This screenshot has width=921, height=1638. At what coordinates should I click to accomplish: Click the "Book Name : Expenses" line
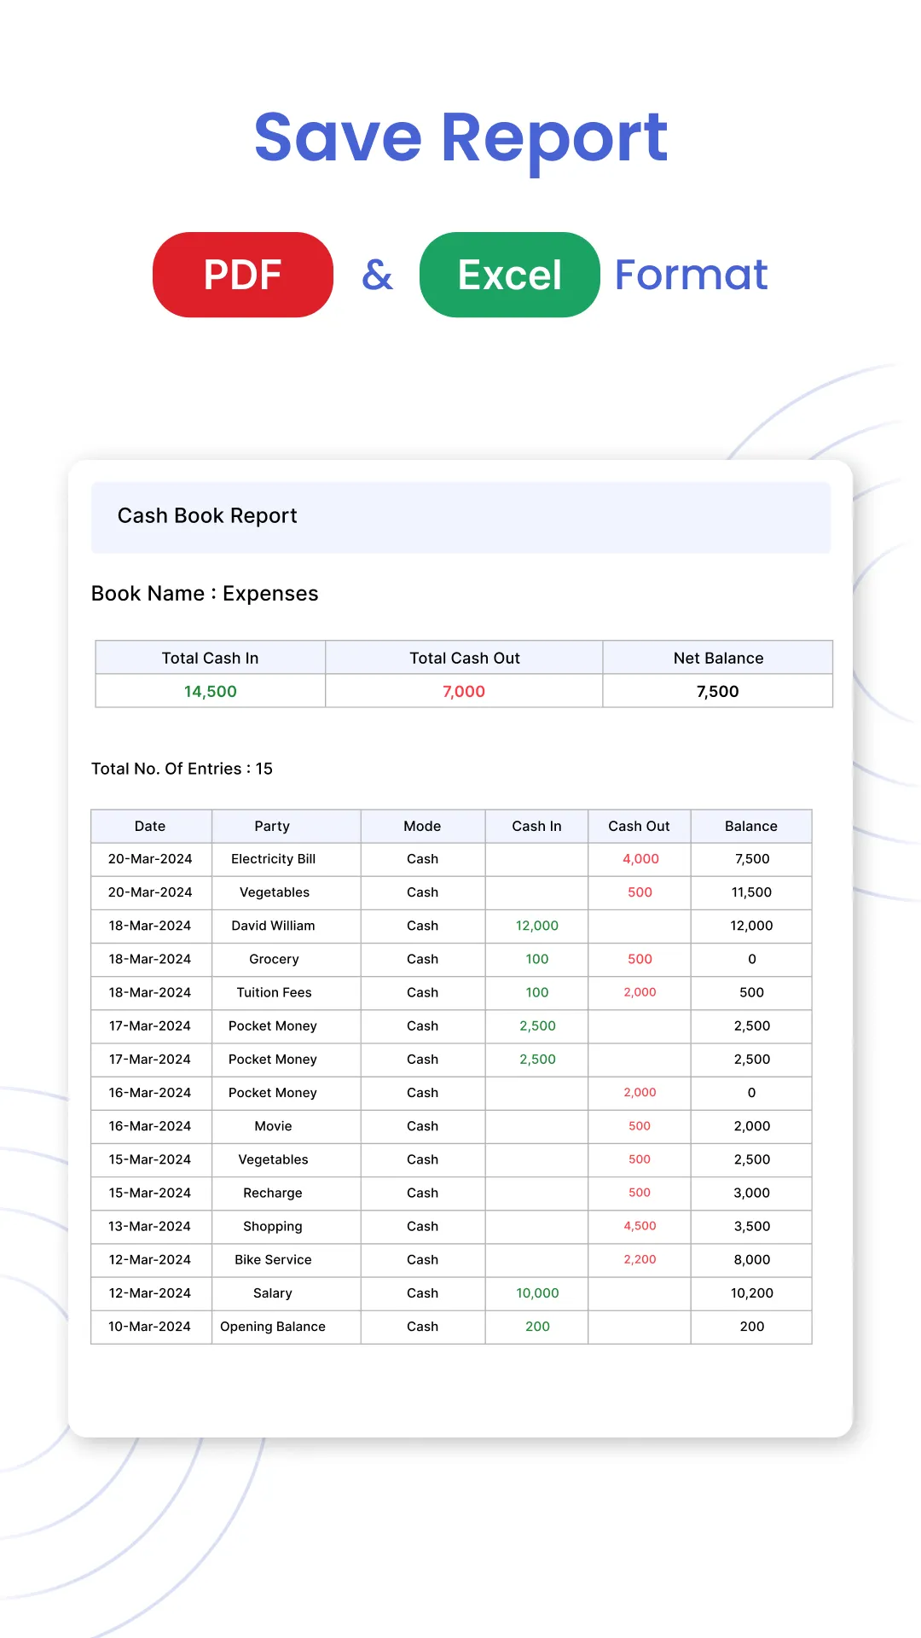click(205, 594)
